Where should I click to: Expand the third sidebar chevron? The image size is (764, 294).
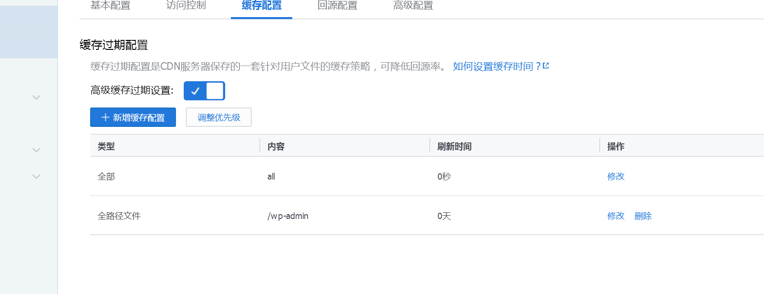coord(36,176)
